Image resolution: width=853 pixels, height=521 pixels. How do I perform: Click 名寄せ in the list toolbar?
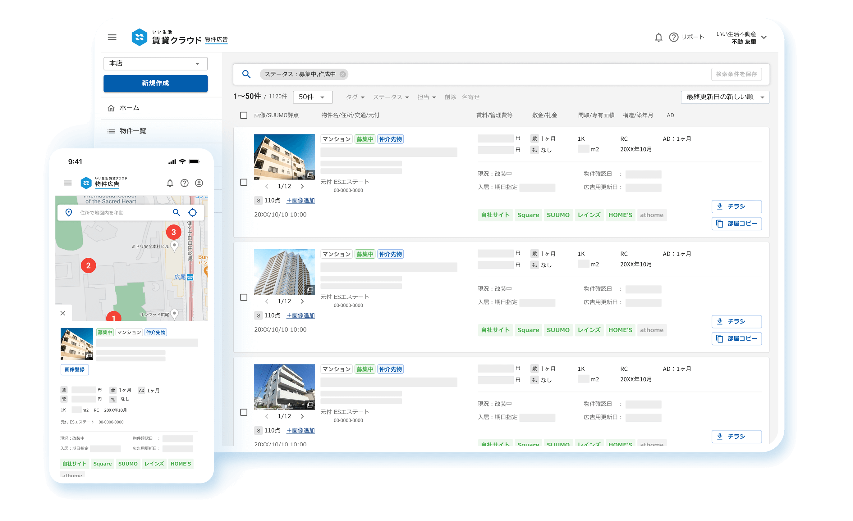470,97
